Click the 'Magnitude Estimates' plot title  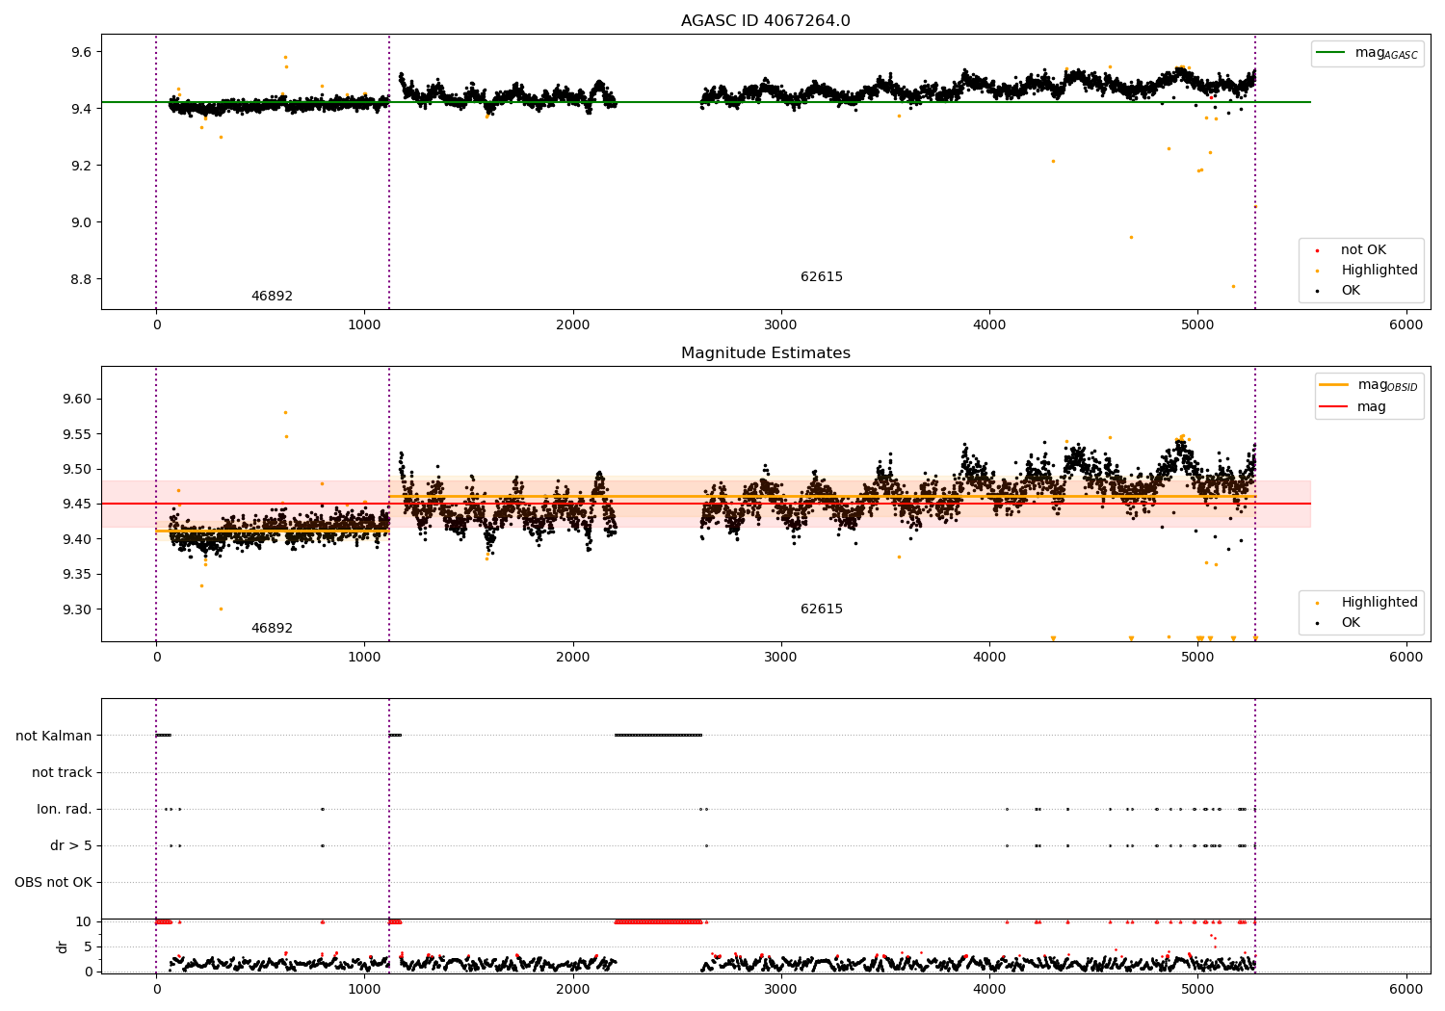pyautogui.click(x=765, y=353)
